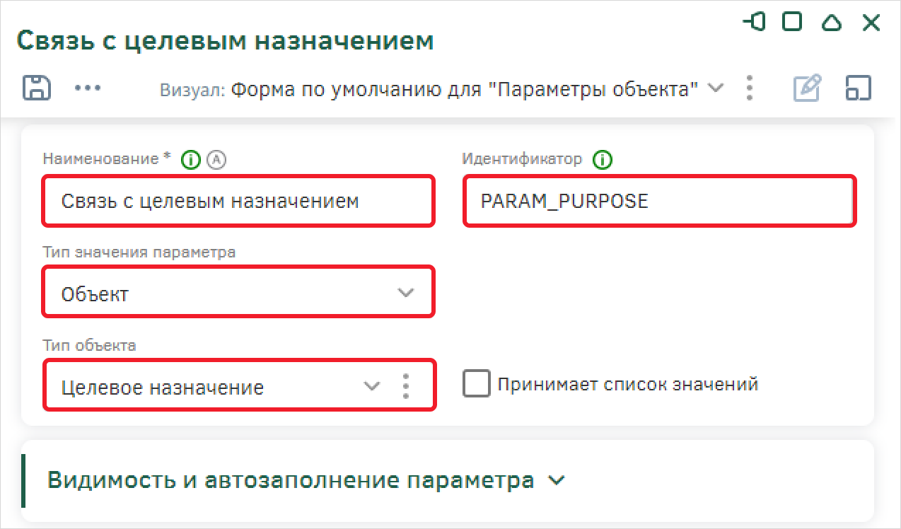This screenshot has height=529, width=901.
Task: Click the collapse-up triangle icon at top
Action: (832, 23)
